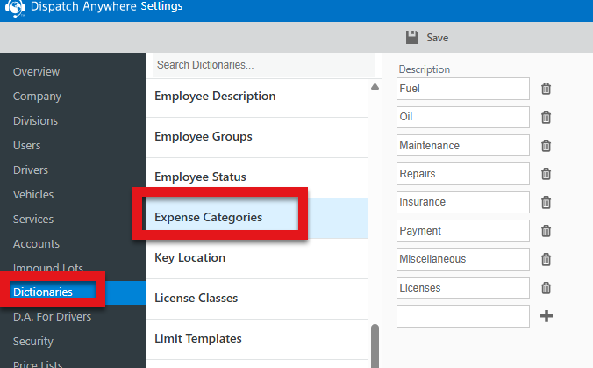
Task: Select the Employee Status dictionary
Action: 257,177
